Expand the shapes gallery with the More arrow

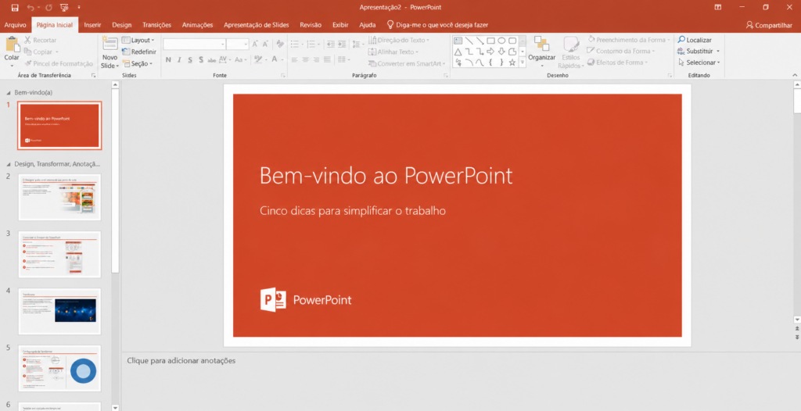[x=523, y=63]
